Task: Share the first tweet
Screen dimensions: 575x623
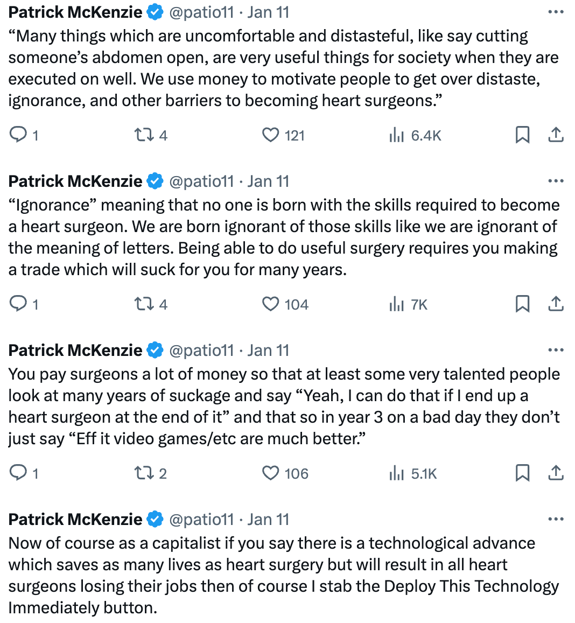Action: [556, 135]
